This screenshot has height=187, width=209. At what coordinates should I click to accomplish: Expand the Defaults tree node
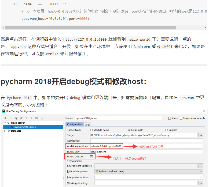5,131
